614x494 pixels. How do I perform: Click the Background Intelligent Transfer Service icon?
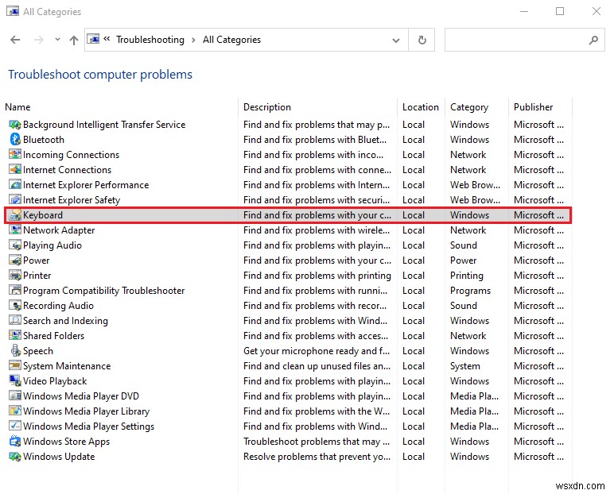point(15,125)
